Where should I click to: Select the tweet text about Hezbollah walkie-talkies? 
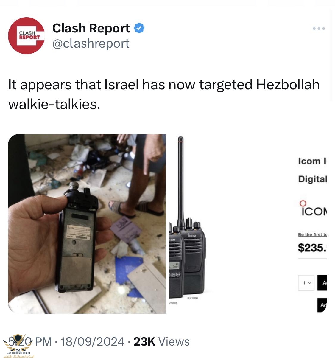[x=164, y=94]
